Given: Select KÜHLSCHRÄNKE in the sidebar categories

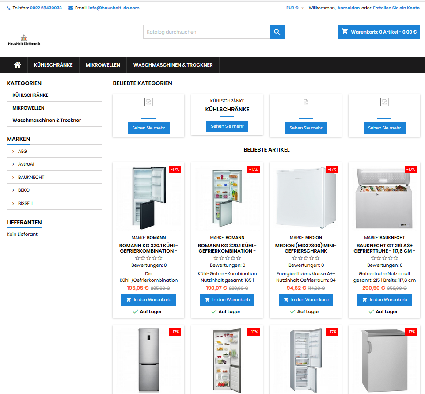Looking at the screenshot, I should [30, 95].
